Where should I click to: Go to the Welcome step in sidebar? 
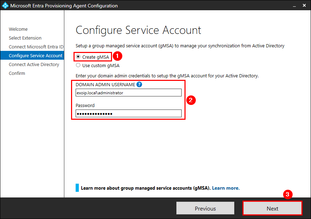[x=18, y=29]
